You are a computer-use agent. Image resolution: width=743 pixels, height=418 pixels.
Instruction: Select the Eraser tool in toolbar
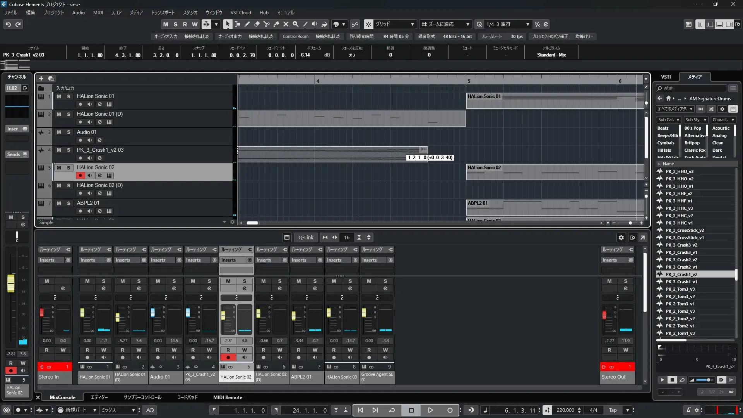coord(257,24)
